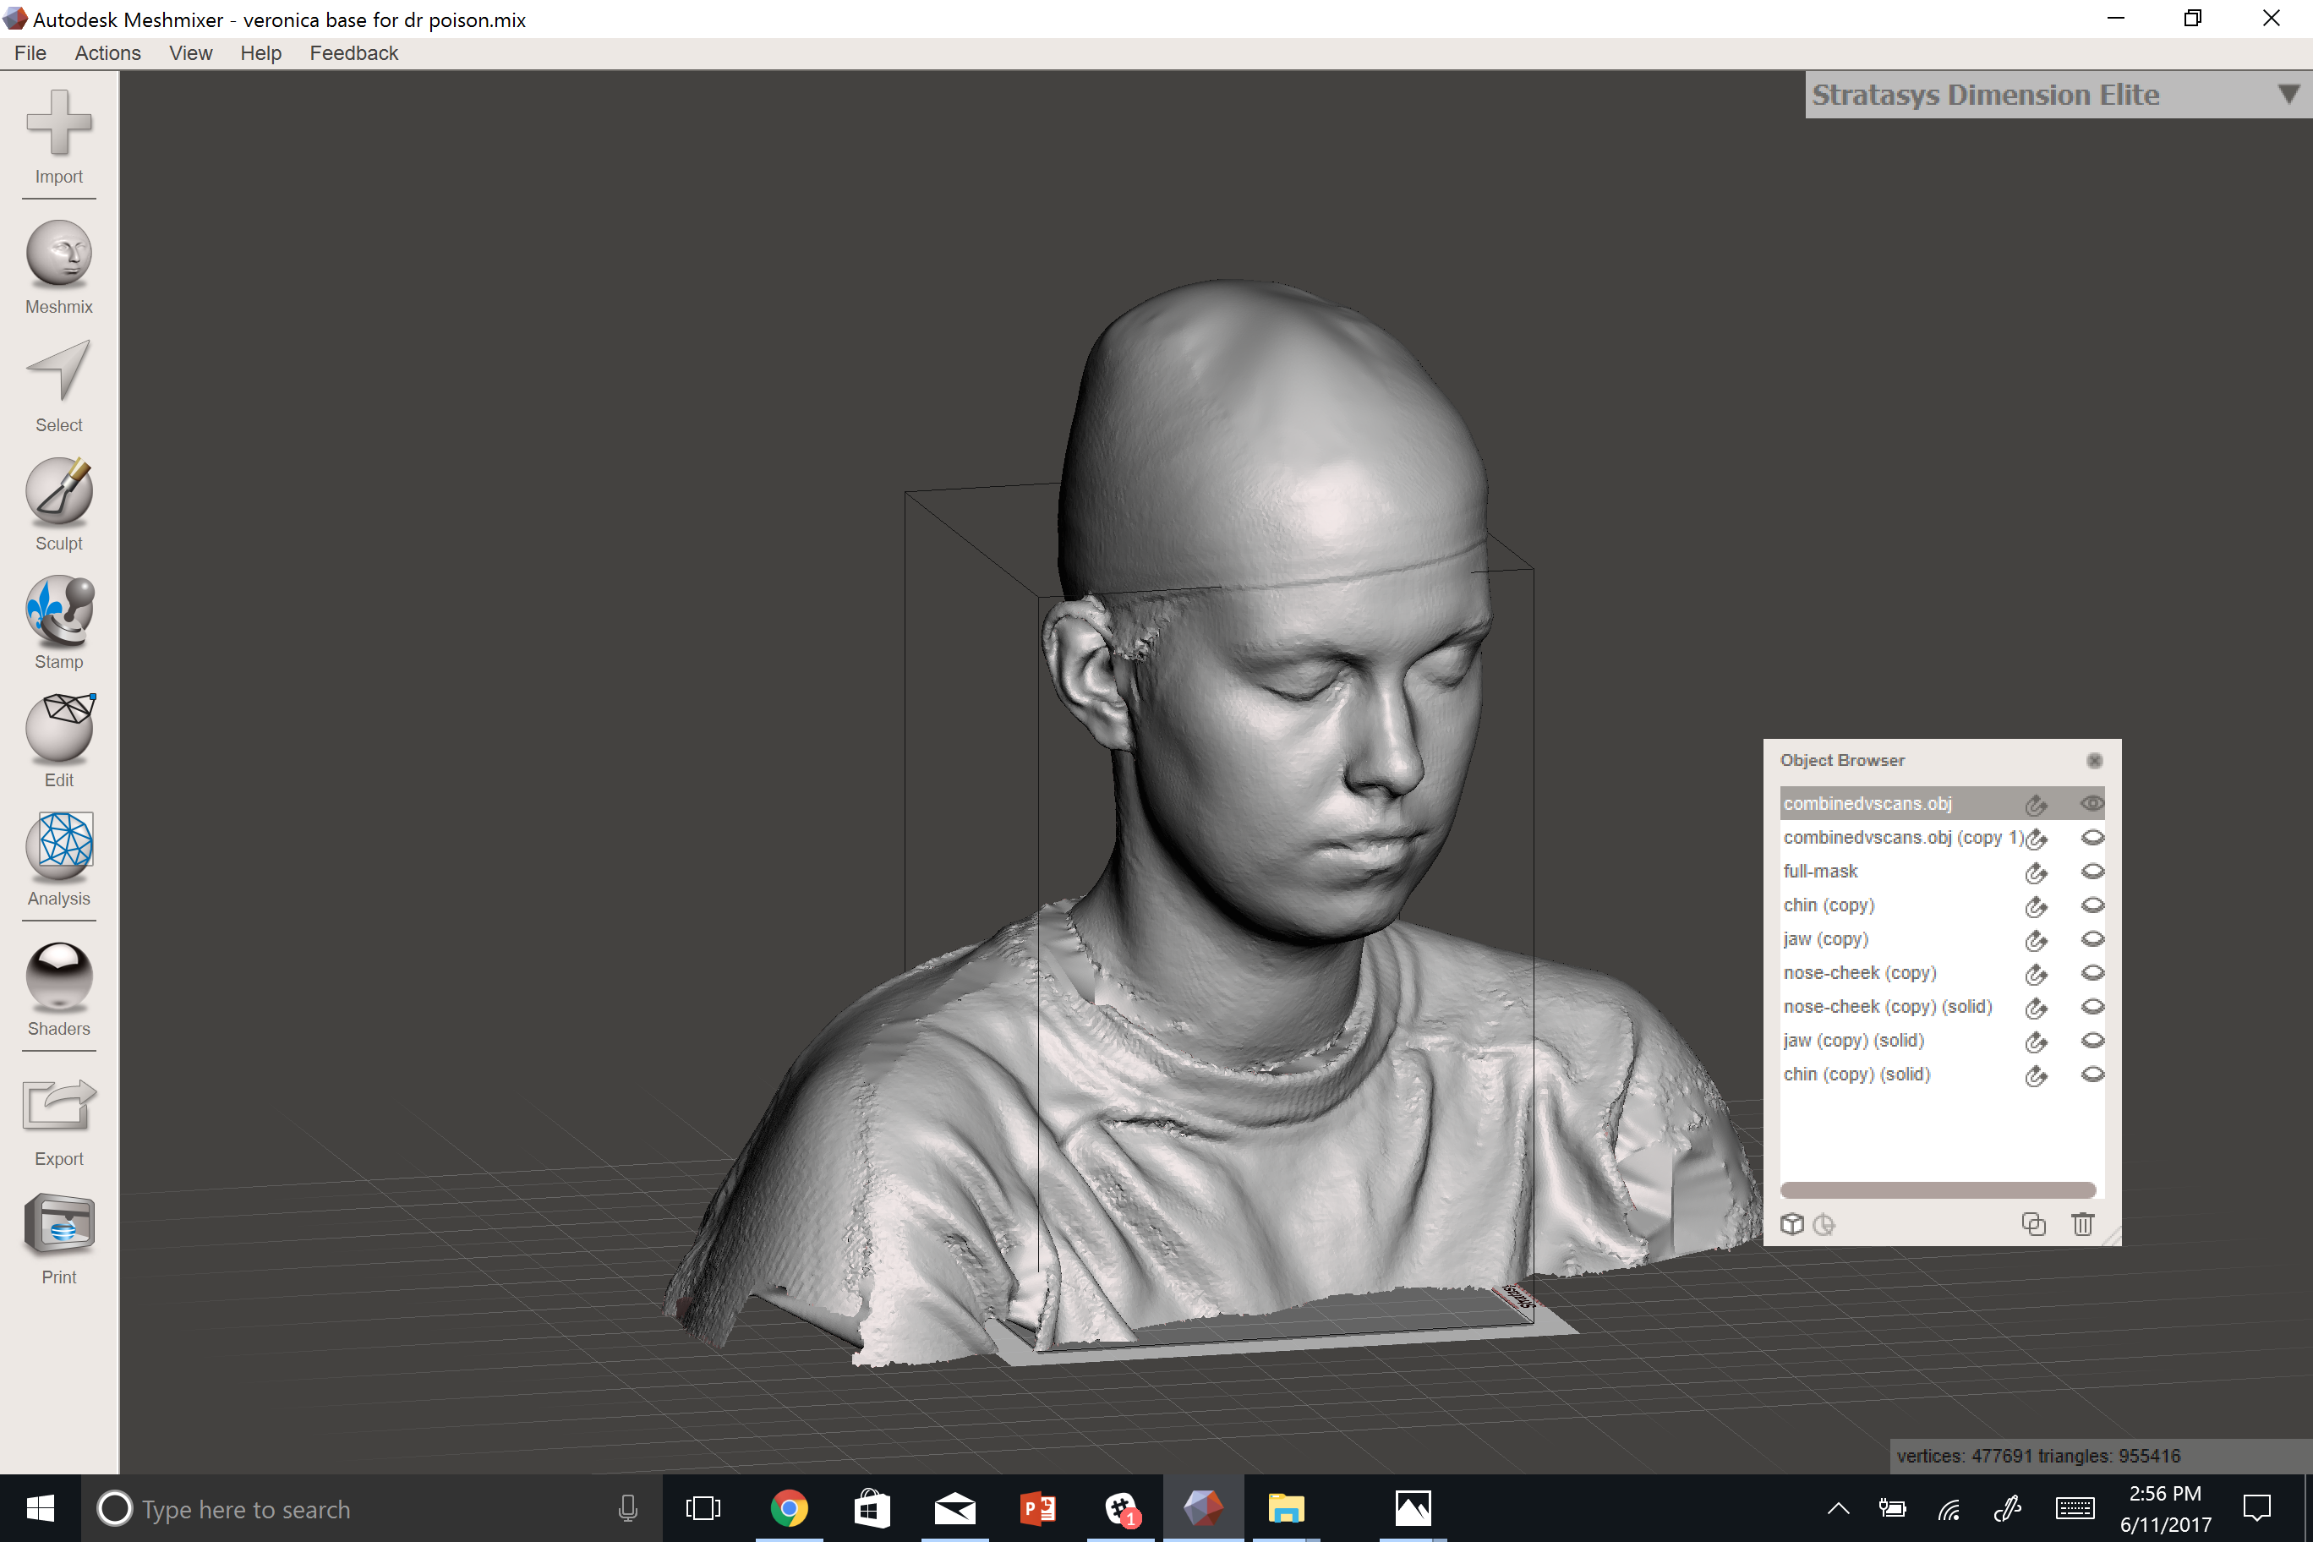This screenshot has width=2313, height=1542.
Task: Click magnet icon for nose-cheek (copy) (solid)
Action: 2036,1007
